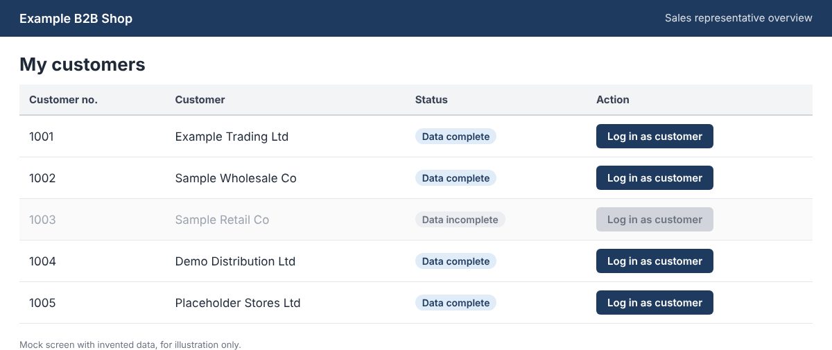Select customer number 1002
Screen dimensions: 832x350
[x=42, y=178]
